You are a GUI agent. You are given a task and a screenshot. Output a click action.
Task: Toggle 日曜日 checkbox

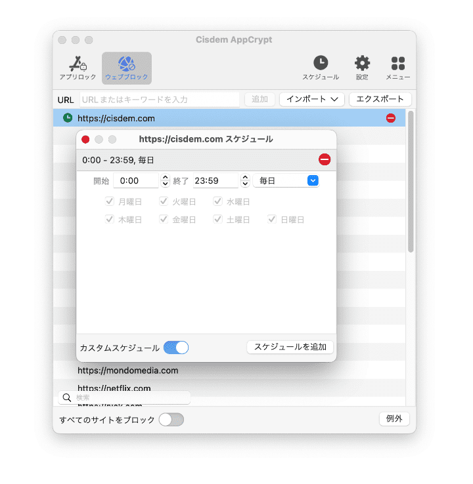coord(272,220)
